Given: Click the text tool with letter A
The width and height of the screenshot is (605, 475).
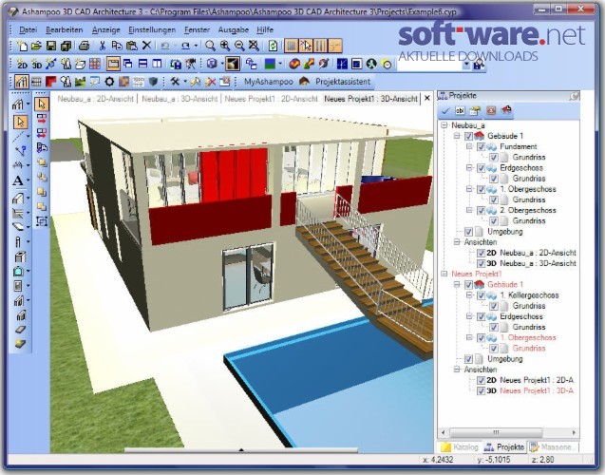Looking at the screenshot, I should coord(18,180).
